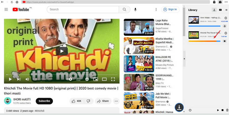Image resolution: width=229 pixels, height=115 pixels.
Task: Collapse the Library side panel arrow
Action: [184, 59]
